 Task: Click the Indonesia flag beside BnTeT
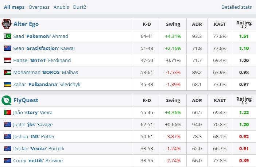pyautogui.click(x=7, y=61)
